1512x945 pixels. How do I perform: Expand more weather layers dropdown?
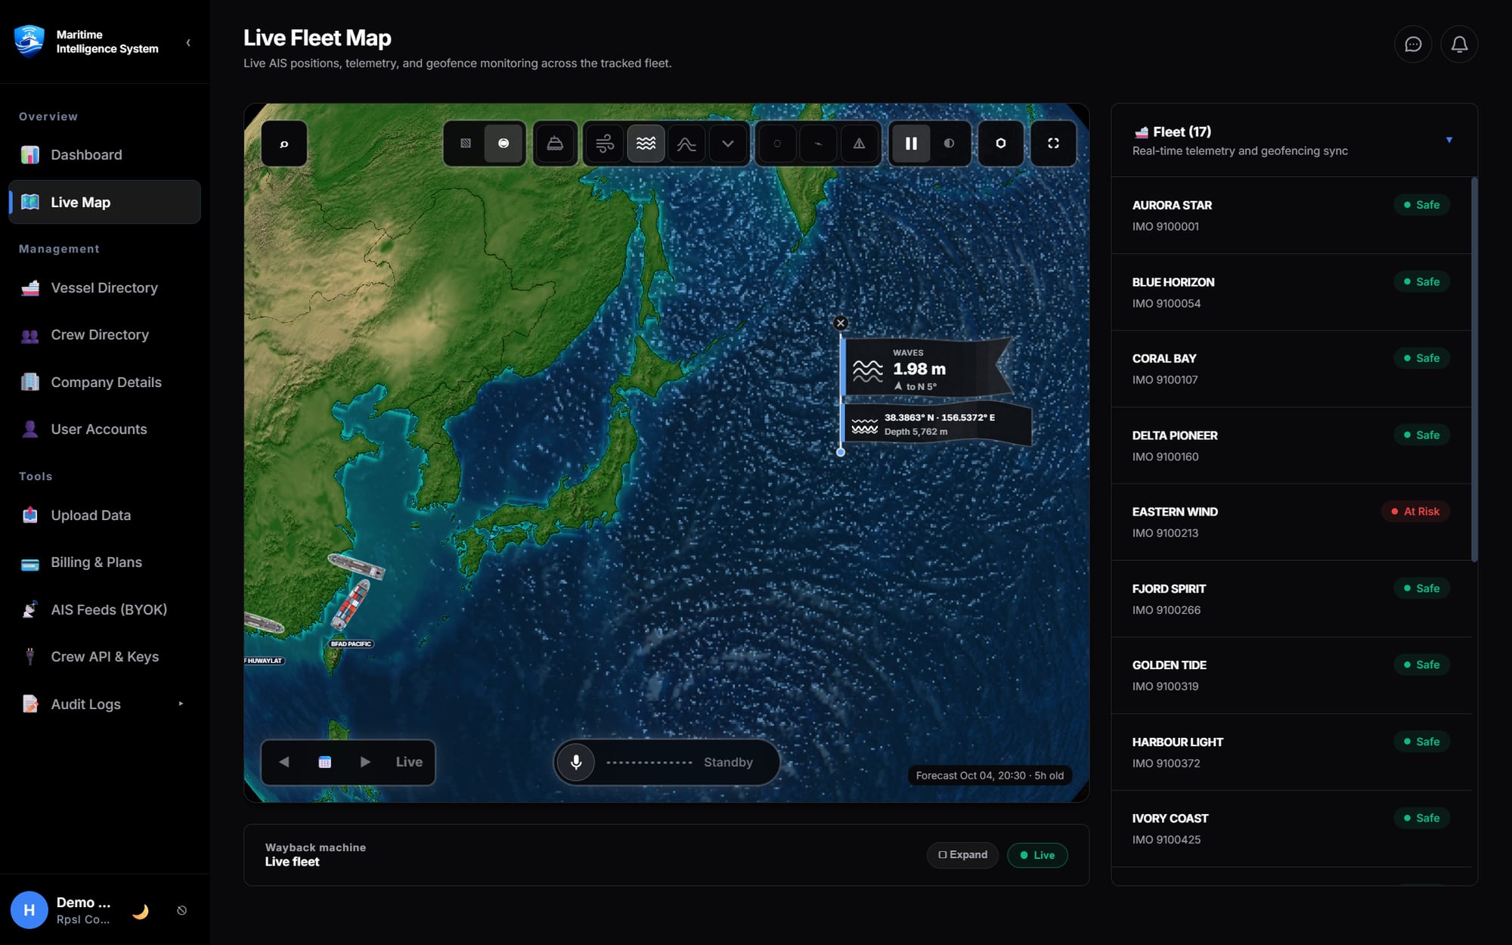[x=727, y=144]
